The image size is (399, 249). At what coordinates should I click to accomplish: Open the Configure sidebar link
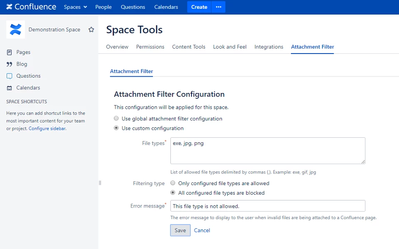click(x=47, y=129)
